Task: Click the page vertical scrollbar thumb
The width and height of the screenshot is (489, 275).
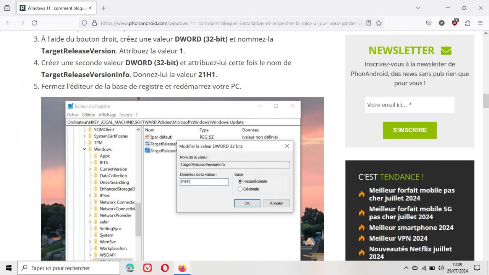Action: (x=486, y=101)
